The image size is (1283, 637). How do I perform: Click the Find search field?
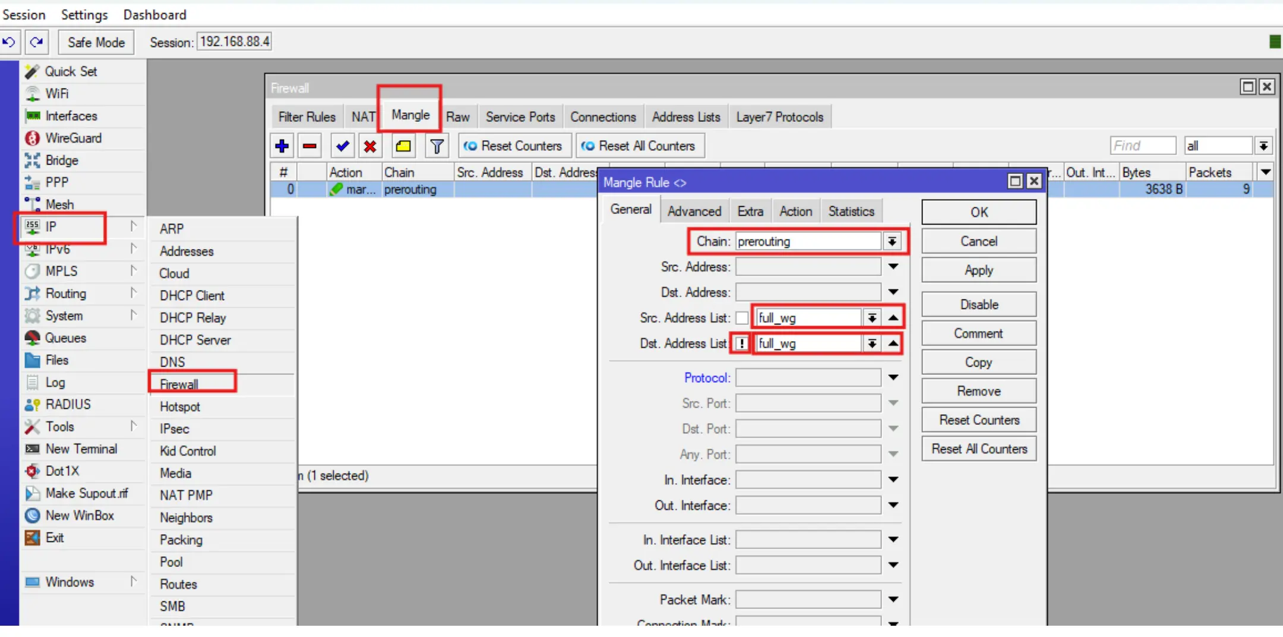[1142, 146]
